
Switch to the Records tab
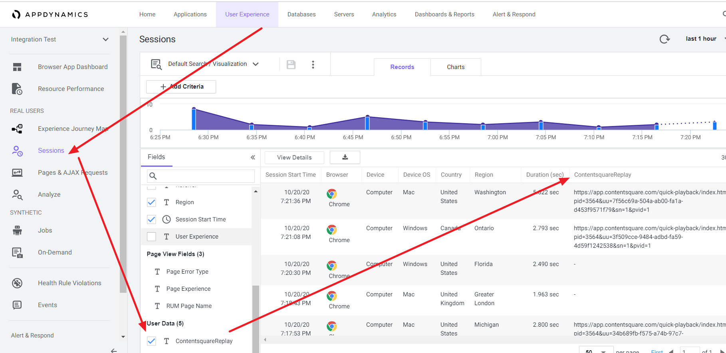coord(402,67)
